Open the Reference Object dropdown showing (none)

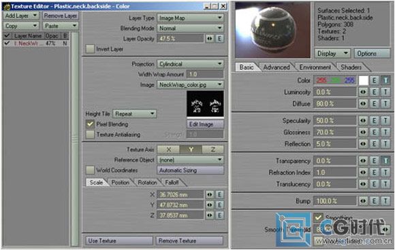190,160
